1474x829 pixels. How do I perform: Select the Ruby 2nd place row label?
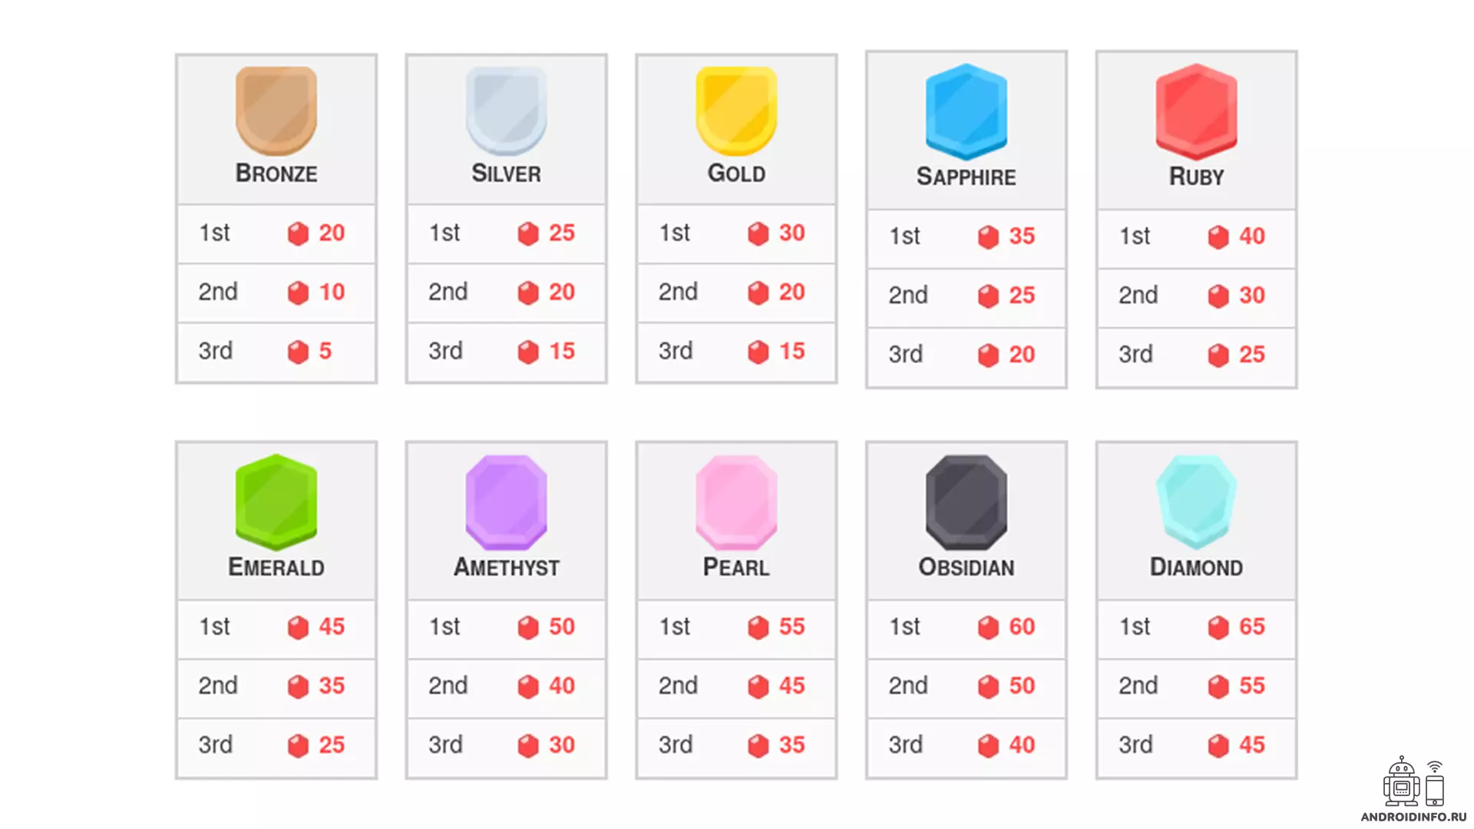coord(1138,295)
